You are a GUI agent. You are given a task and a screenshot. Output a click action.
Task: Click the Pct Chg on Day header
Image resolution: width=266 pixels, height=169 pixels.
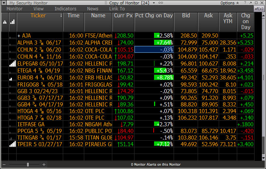point(154,15)
